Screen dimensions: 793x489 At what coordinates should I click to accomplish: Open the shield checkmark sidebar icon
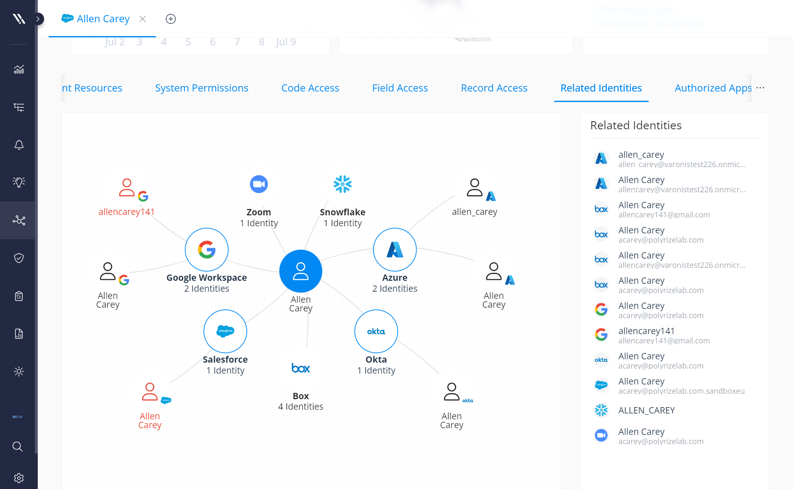[19, 258]
